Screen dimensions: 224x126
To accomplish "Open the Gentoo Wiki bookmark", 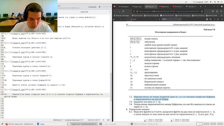I will pyautogui.click(x=211, y=15).
